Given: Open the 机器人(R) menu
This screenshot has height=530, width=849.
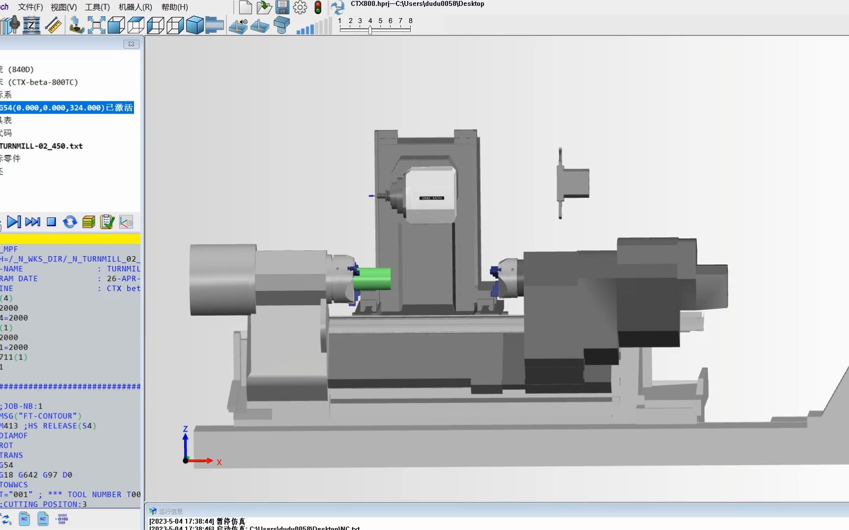Looking at the screenshot, I should tap(135, 7).
